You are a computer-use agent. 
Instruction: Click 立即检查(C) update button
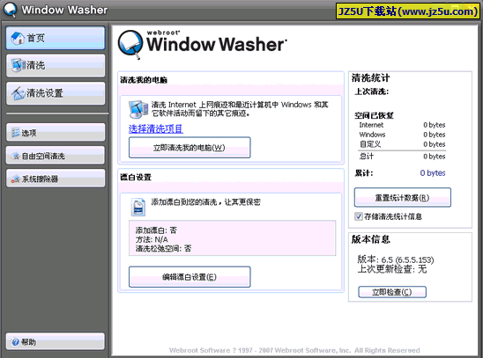[x=392, y=292]
